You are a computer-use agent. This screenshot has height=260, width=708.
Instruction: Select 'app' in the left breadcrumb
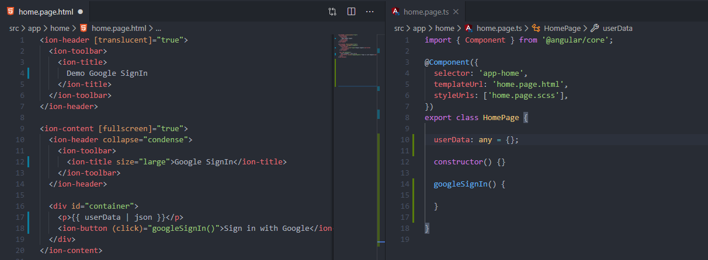click(x=34, y=28)
